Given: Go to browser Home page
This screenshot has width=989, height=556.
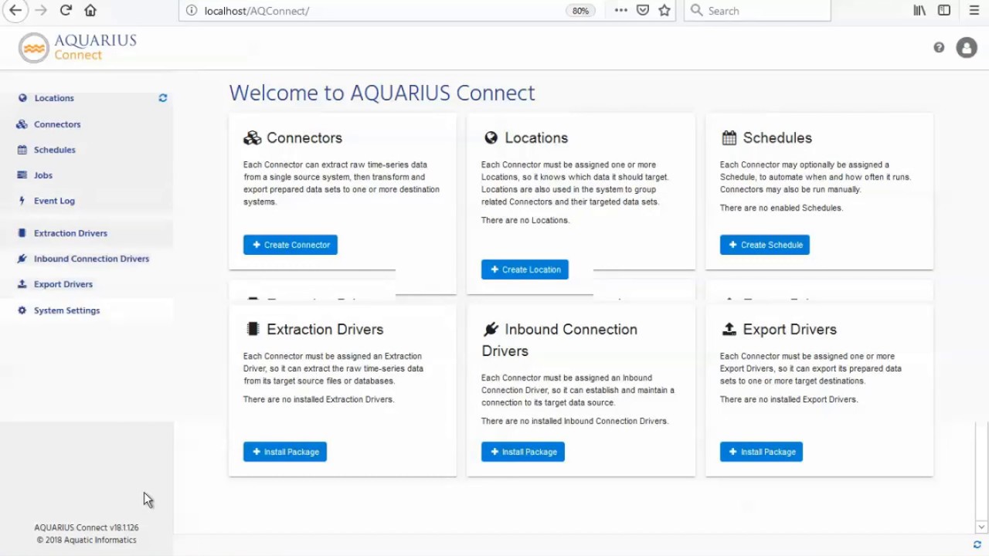Looking at the screenshot, I should point(90,11).
